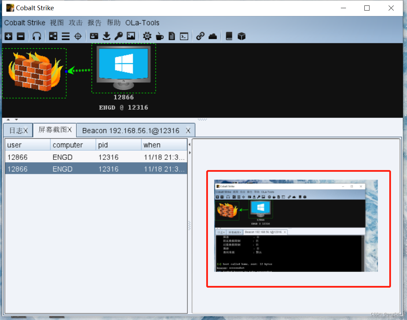The image size is (407, 320).
Task: Collapse top pane with up arrow
Action: coord(8,120)
